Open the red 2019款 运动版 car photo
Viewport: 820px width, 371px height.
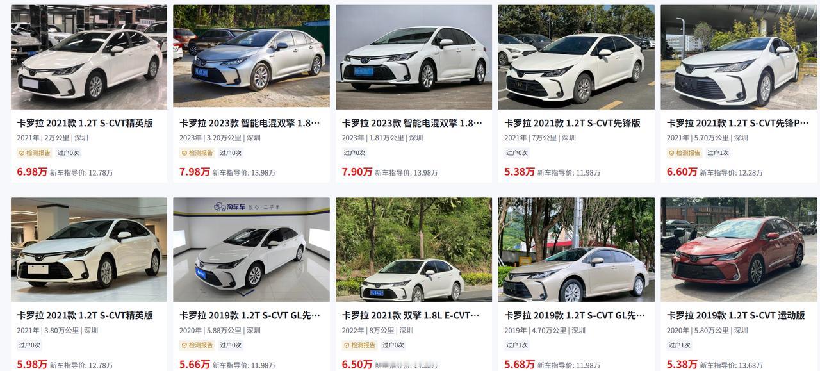(x=739, y=249)
